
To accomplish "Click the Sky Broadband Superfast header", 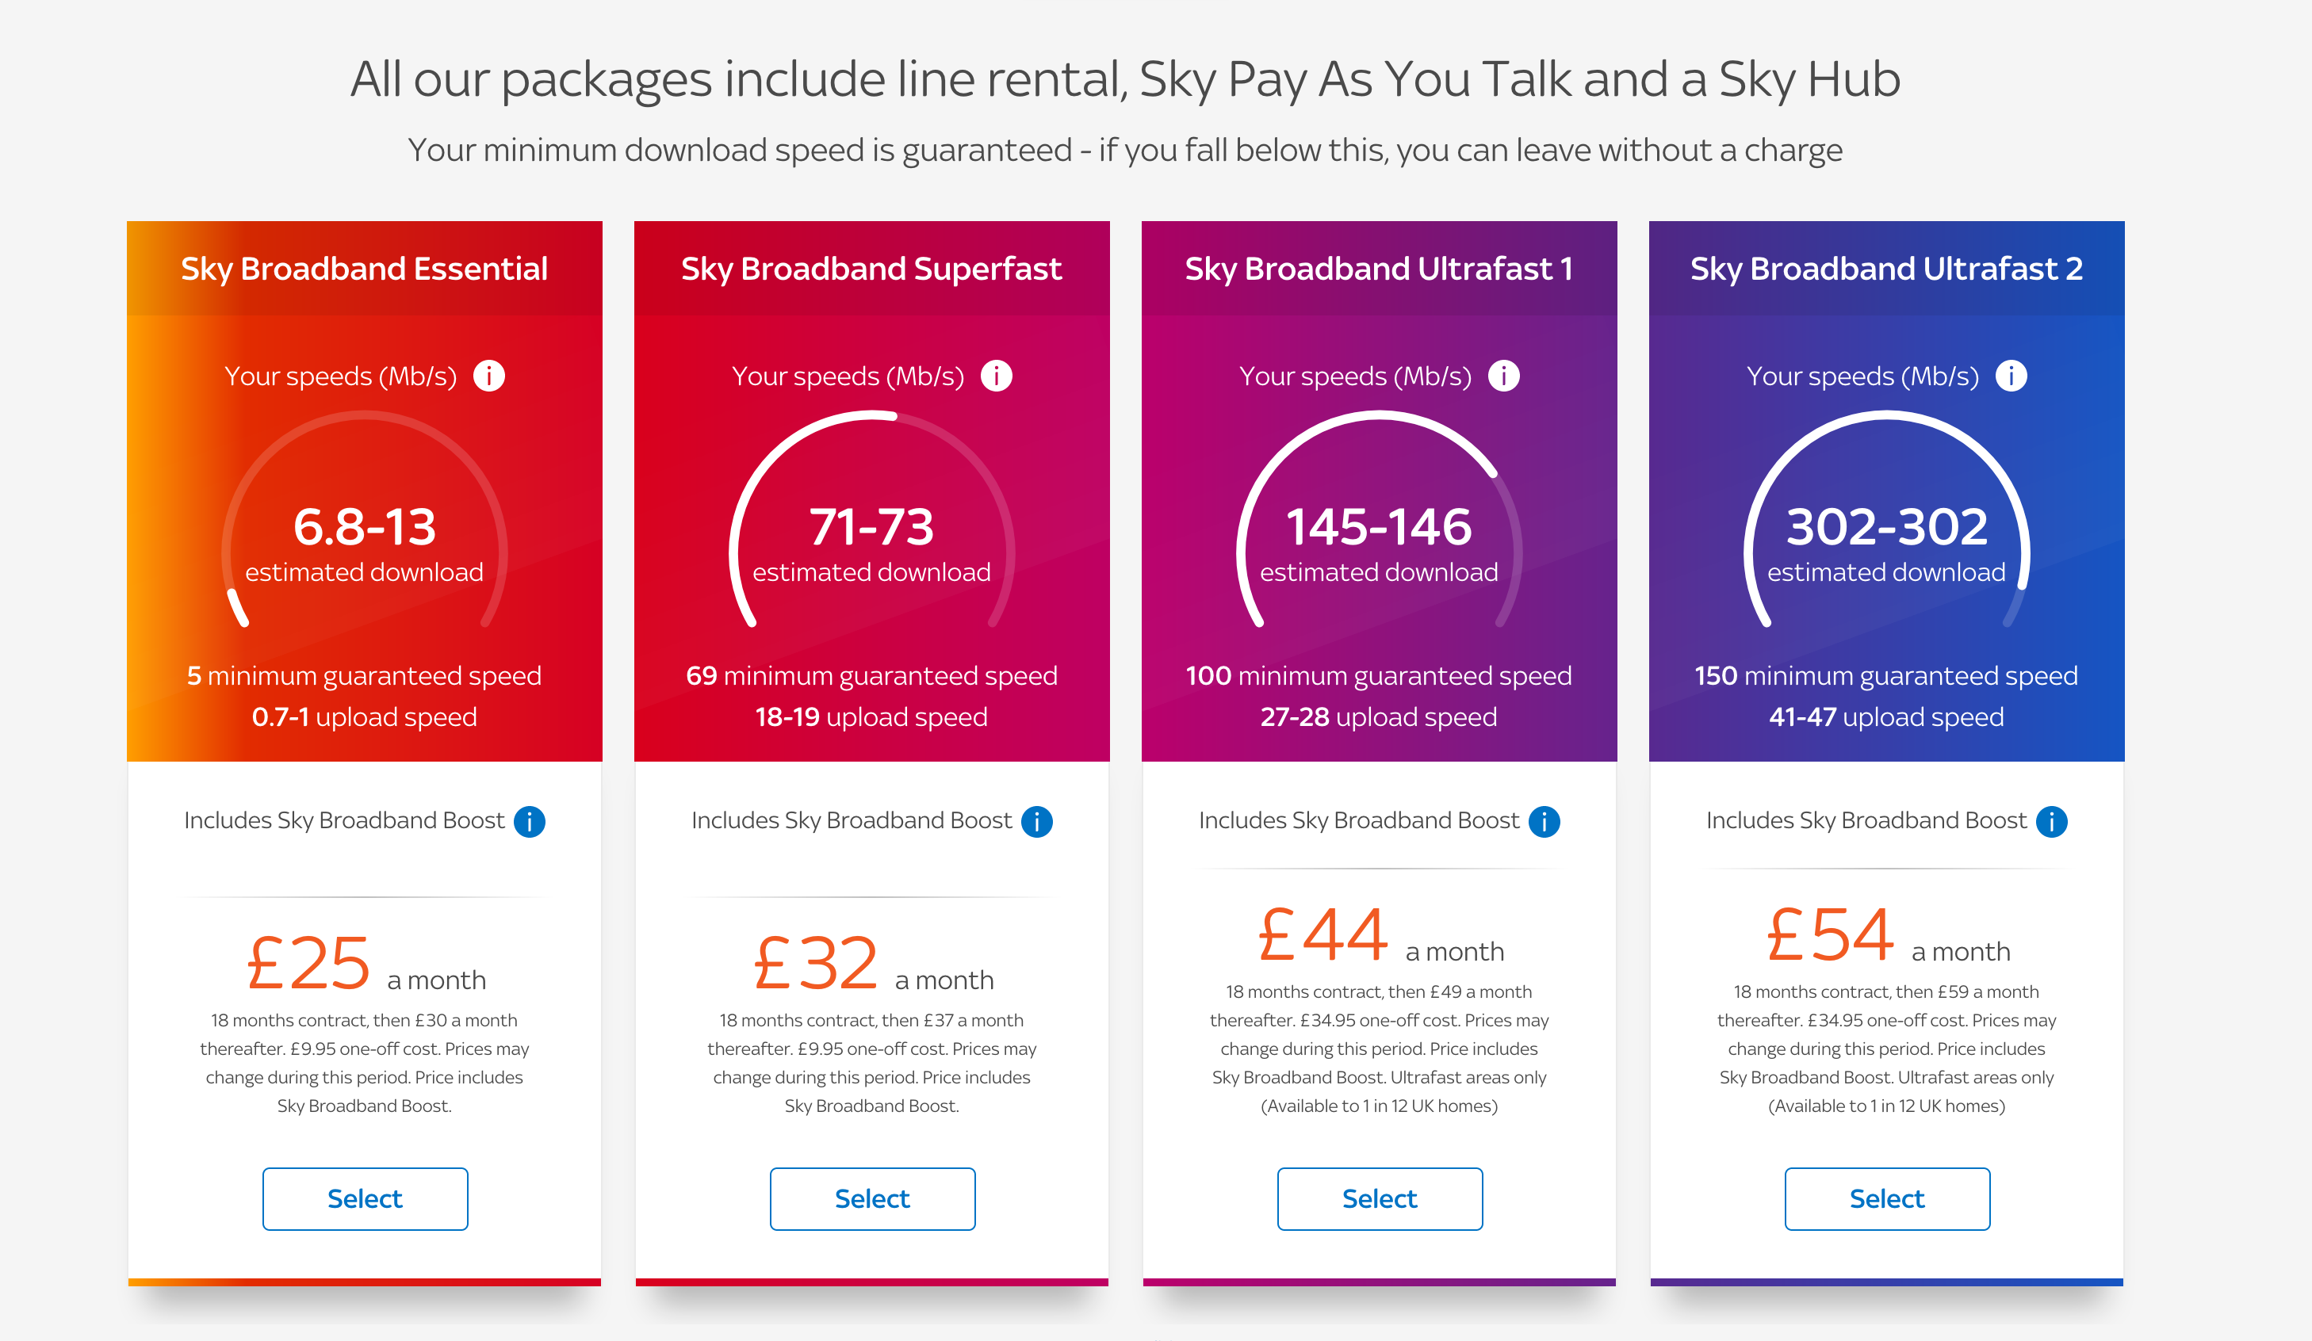I will click(871, 269).
